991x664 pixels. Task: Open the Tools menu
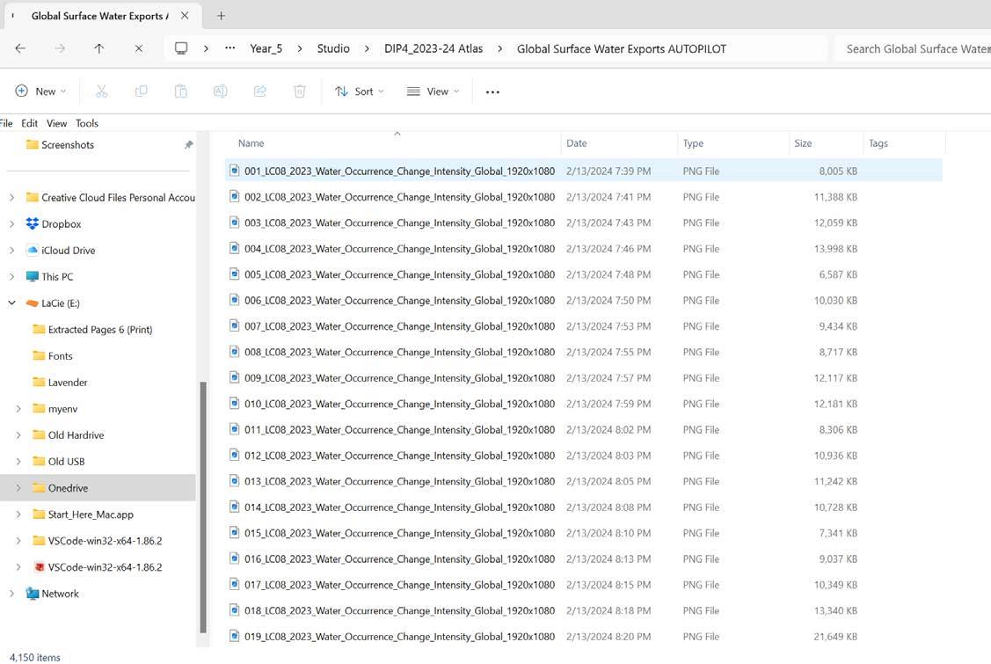pyautogui.click(x=86, y=123)
